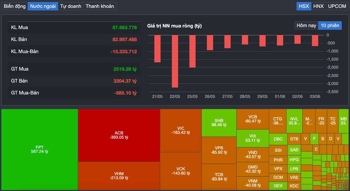Select the Nước ngoài tab
350x191 pixels.
point(43,6)
